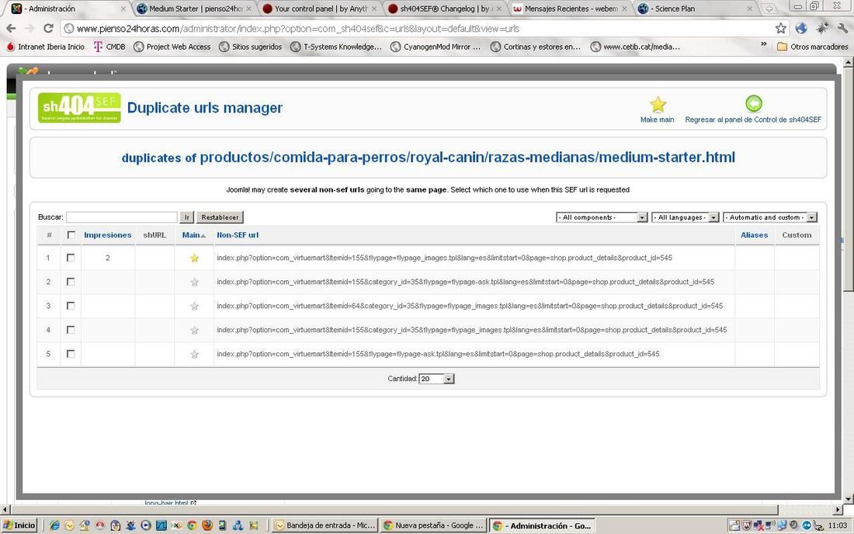Viewport: 854px width, 534px height.
Task: Open T-Systems Knowledge bookmark
Action: pyautogui.click(x=336, y=47)
